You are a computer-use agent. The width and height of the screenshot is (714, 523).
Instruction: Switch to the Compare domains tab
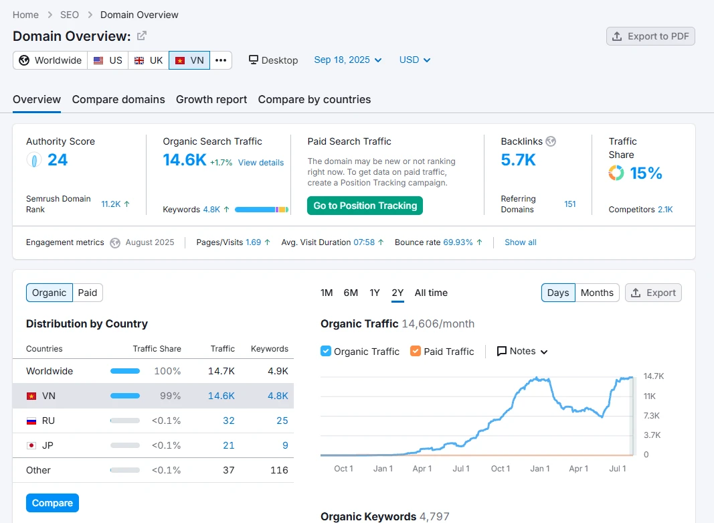(x=118, y=99)
